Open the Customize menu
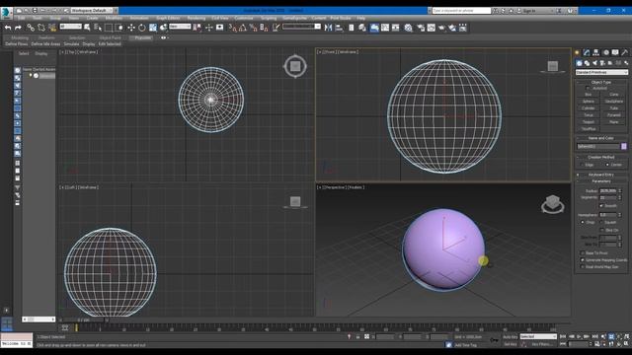The height and width of the screenshot is (355, 632). tap(244, 18)
